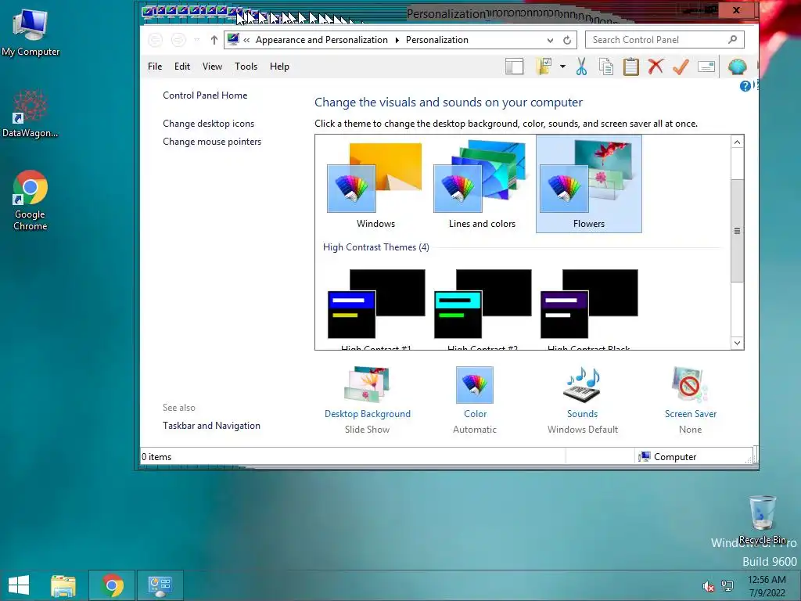Open File Explorer from the taskbar

click(x=63, y=585)
